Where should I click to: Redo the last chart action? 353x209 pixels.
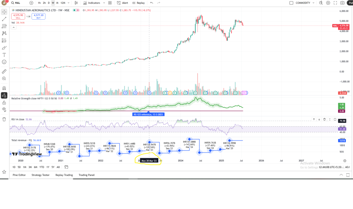pyautogui.click(x=159, y=3)
